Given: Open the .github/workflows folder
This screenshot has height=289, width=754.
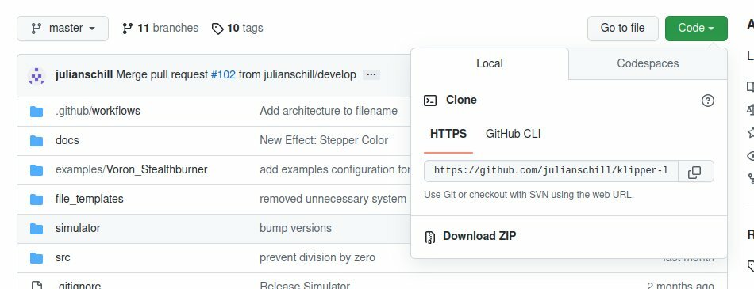Looking at the screenshot, I should point(98,112).
